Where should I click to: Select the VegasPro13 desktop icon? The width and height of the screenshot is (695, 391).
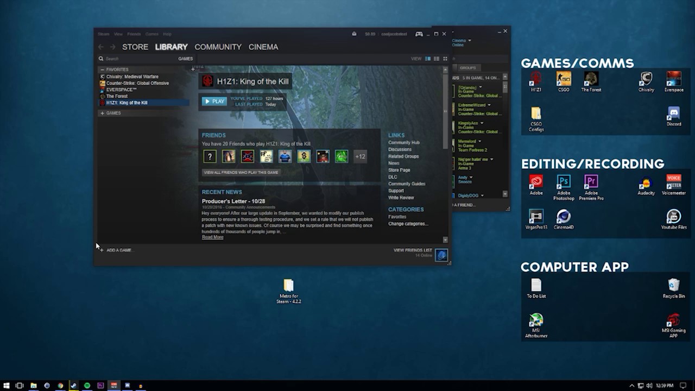[x=536, y=219]
